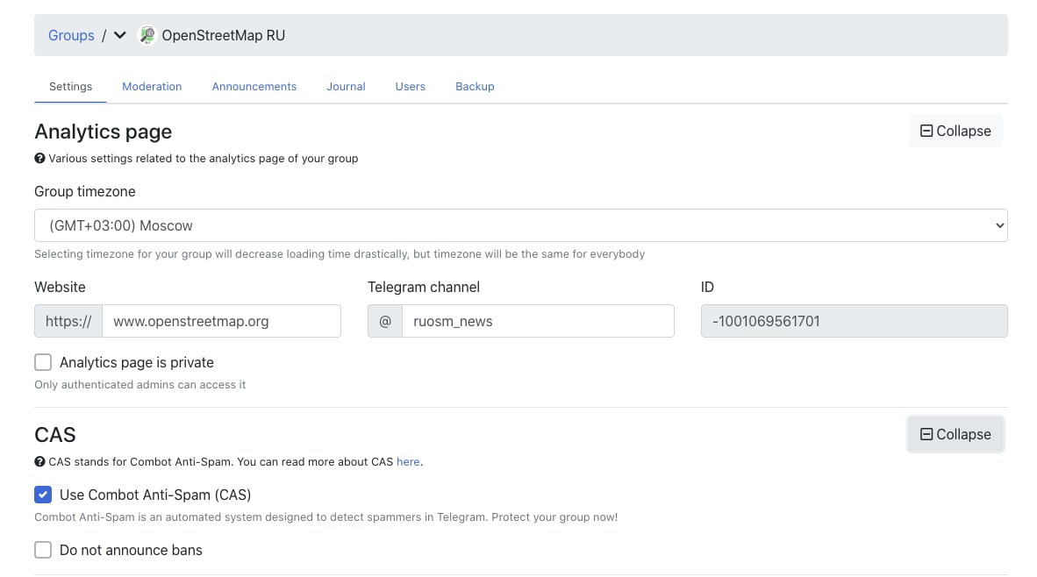The image size is (1037, 577).
Task: Collapse the Analytics page section
Action: [x=955, y=131]
